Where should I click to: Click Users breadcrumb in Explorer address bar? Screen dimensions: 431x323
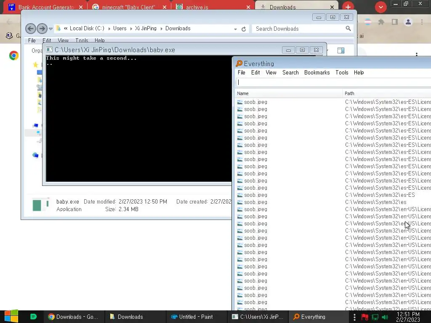point(120,28)
